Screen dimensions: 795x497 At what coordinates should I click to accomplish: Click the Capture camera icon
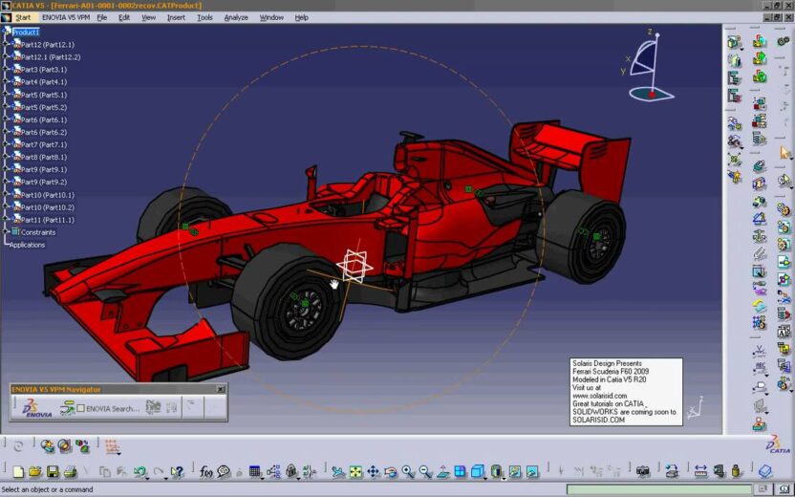tap(642, 471)
